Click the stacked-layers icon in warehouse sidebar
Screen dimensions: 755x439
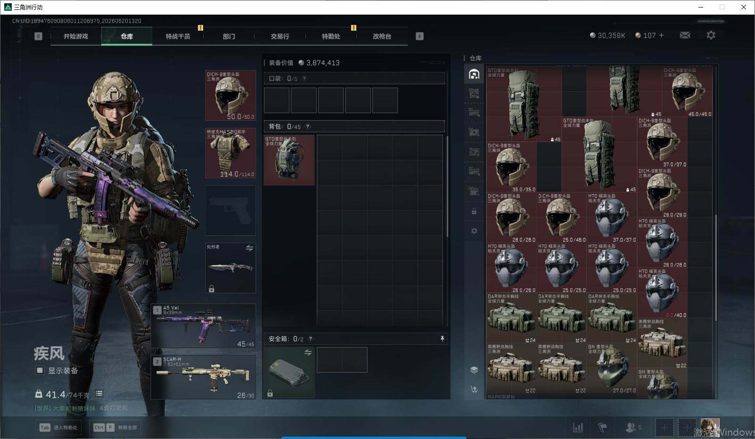click(474, 370)
